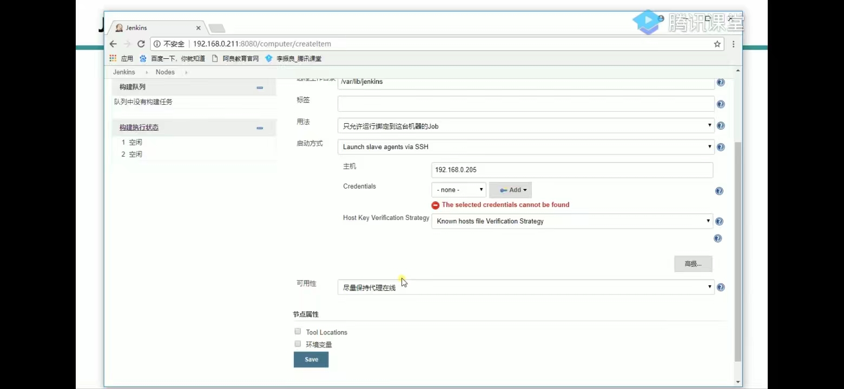Click the Nodes breadcrumb link

pos(165,72)
